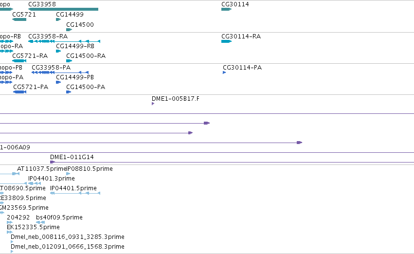Click the CG30114 gene arrow glyph
This screenshot has width=414, height=254.
click(226, 9)
